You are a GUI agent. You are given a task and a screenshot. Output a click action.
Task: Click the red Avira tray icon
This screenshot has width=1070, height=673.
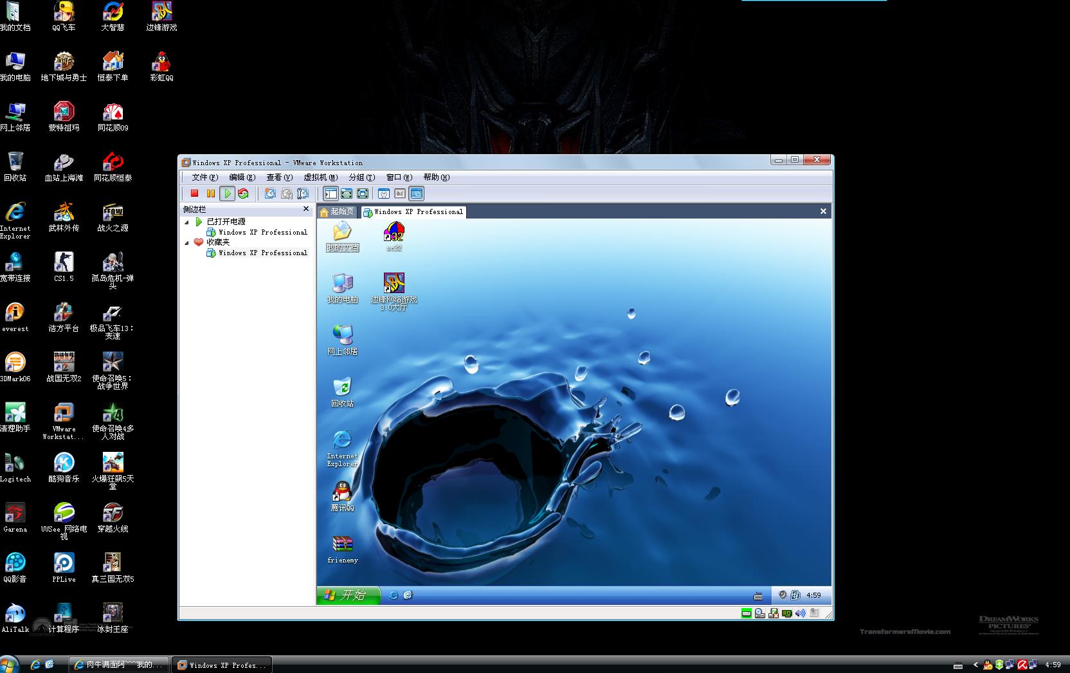[1022, 665]
